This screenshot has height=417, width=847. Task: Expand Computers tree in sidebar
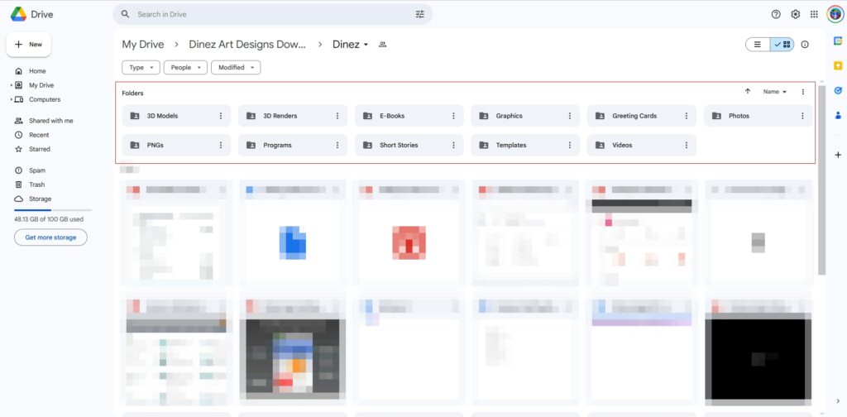12,99
